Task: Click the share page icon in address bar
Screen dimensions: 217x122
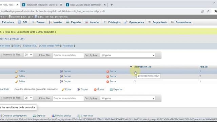Action: tap(202, 11)
